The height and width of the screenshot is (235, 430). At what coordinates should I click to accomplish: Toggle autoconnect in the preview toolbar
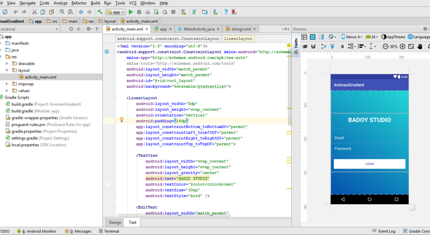(x=313, y=46)
